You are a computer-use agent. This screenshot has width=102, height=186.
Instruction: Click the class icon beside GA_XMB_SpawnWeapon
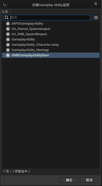point(8,34)
